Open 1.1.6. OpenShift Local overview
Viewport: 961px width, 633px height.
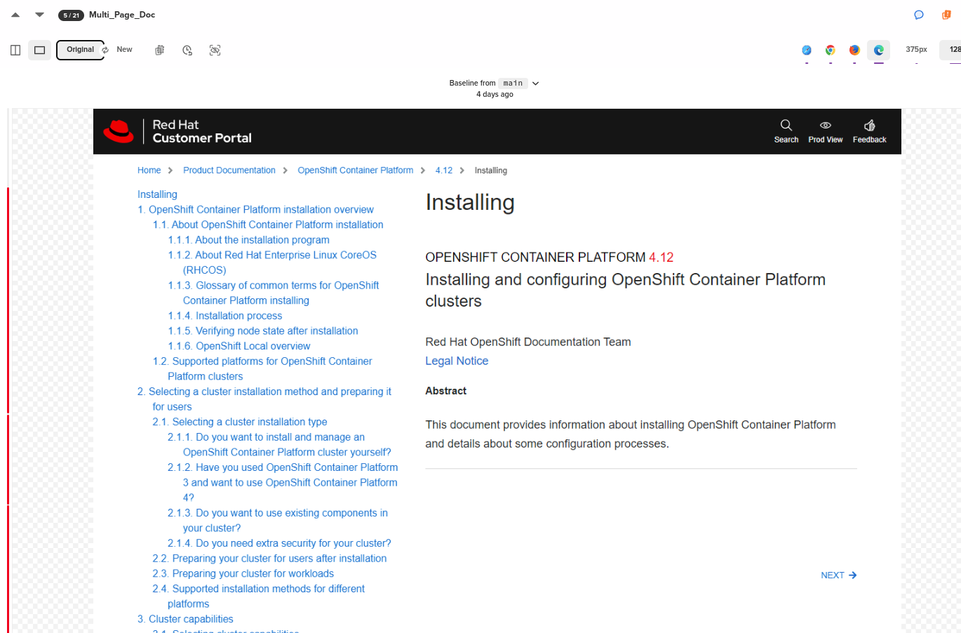239,346
